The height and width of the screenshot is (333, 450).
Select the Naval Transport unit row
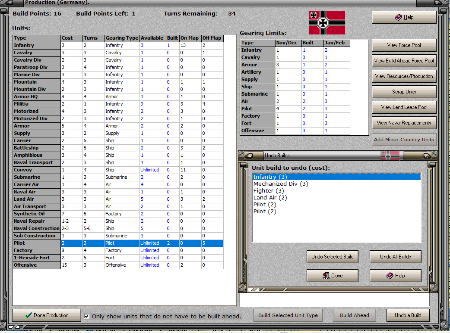coord(118,162)
